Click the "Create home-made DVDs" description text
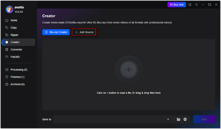 pyautogui.click(x=107, y=22)
